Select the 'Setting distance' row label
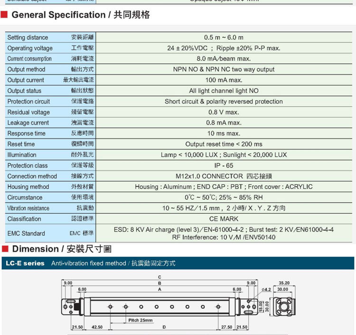The image size is (356, 335). coord(28,38)
